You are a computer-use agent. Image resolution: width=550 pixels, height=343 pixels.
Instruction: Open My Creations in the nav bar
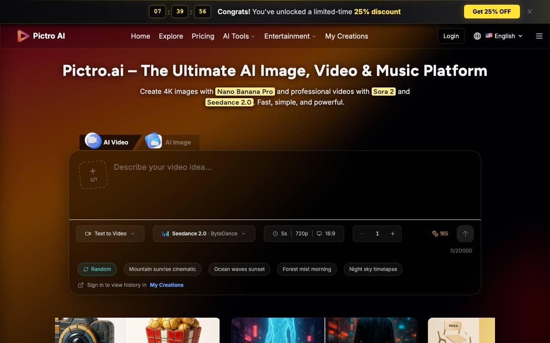point(347,36)
